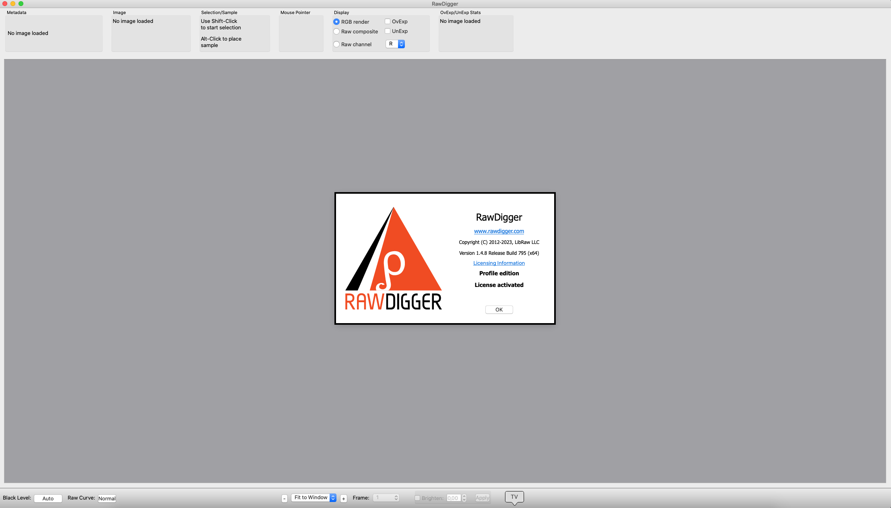Select the Raw composite display mode
This screenshot has height=508, width=891.
(336, 31)
